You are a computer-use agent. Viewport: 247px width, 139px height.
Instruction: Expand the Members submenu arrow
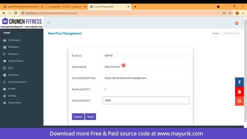41,47
